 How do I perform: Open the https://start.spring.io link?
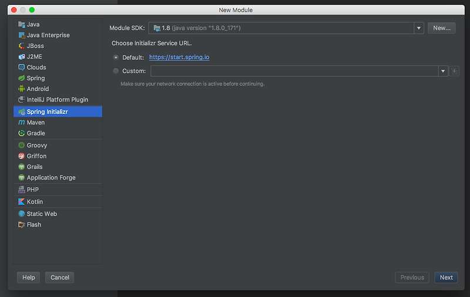[x=179, y=57]
